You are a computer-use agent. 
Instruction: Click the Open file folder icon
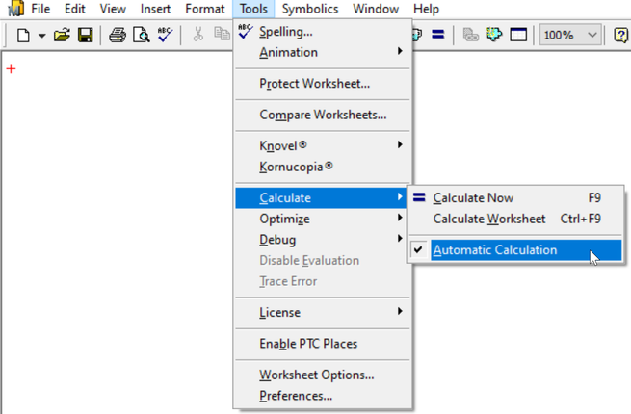62,36
